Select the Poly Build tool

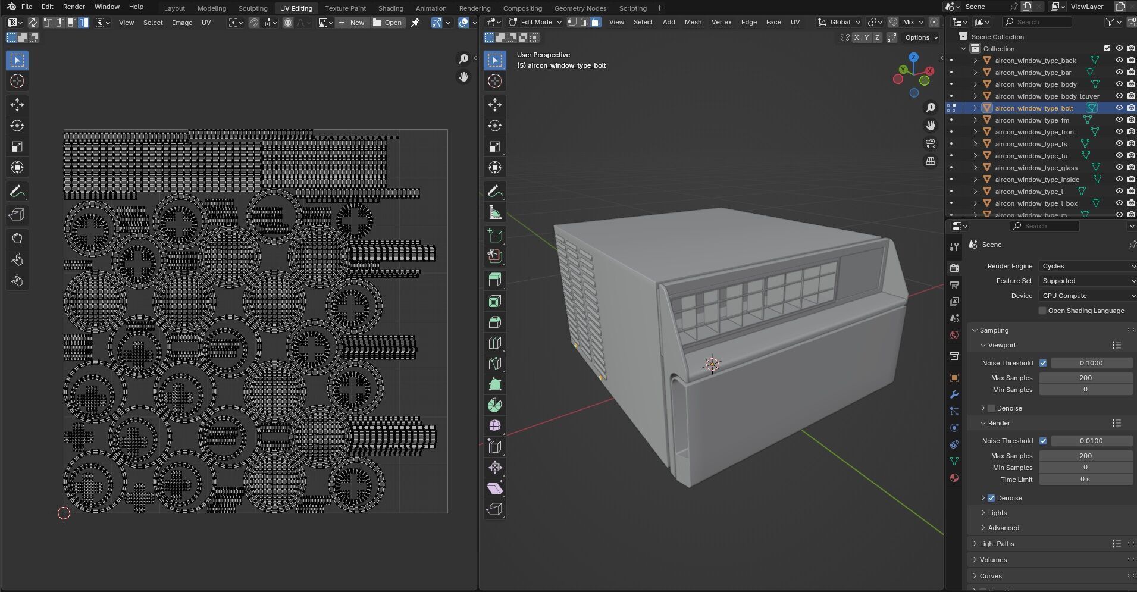click(495, 384)
